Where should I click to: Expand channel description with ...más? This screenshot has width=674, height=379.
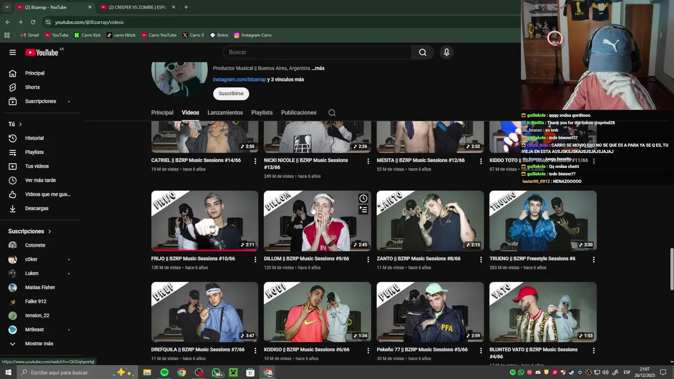tap(318, 68)
